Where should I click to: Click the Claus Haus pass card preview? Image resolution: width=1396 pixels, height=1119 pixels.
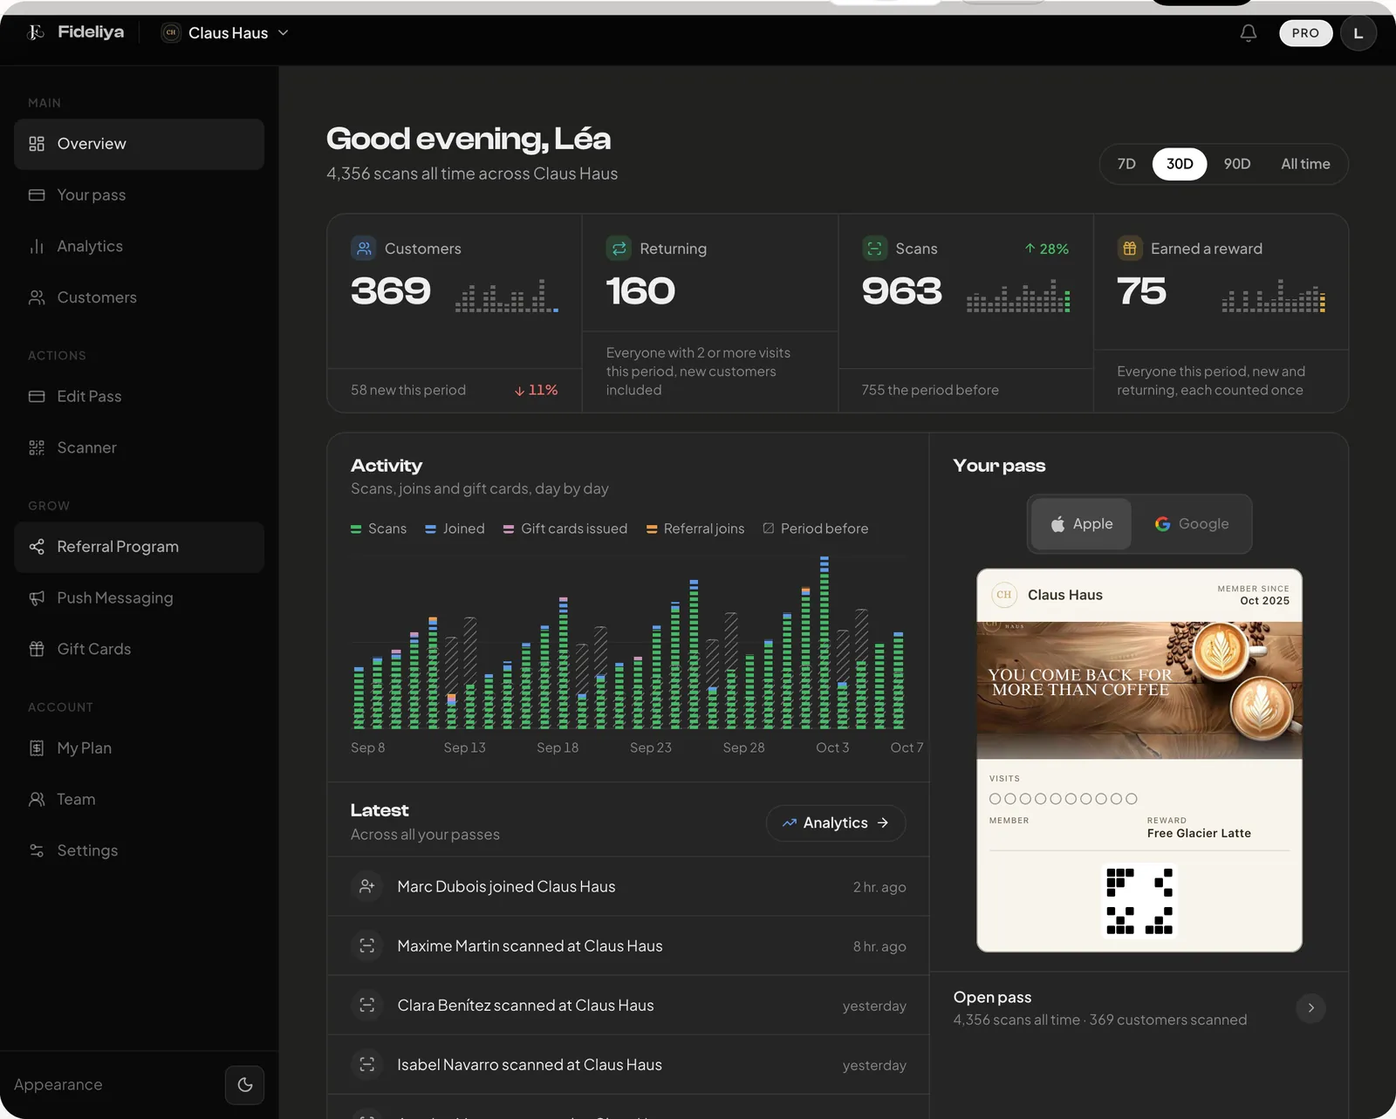coord(1139,761)
